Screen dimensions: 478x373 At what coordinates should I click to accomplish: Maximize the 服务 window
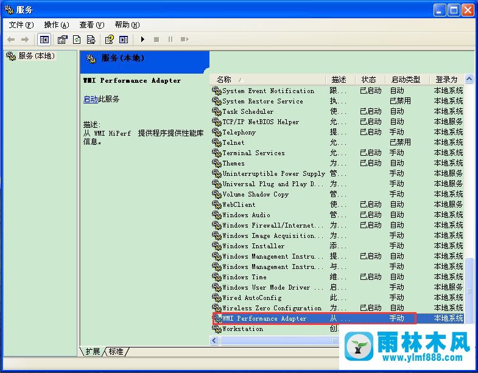pos(453,10)
